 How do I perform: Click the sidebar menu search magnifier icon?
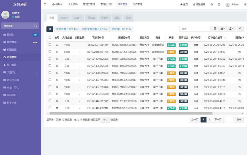[35, 26]
